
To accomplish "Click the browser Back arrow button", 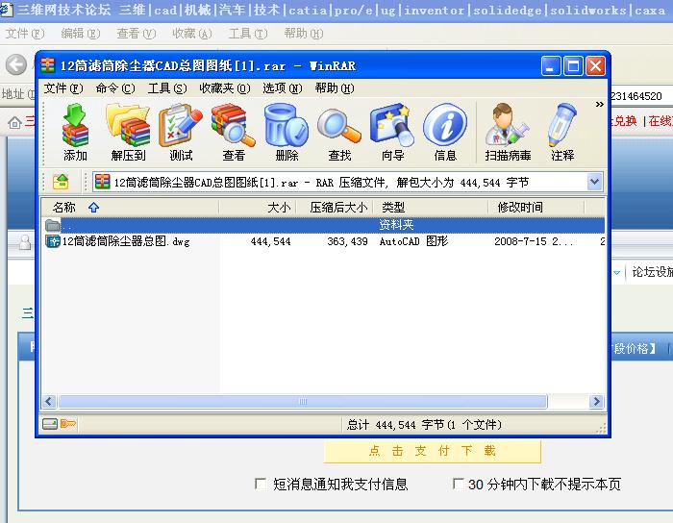I will click(16, 64).
